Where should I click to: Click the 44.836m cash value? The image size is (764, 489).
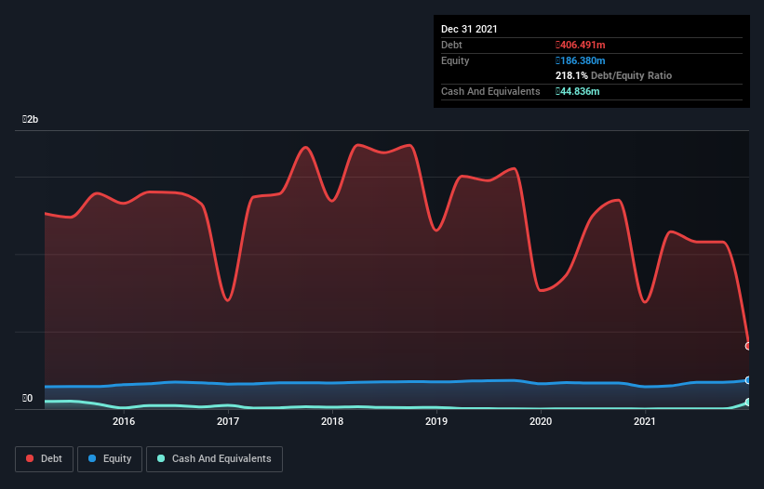point(577,91)
